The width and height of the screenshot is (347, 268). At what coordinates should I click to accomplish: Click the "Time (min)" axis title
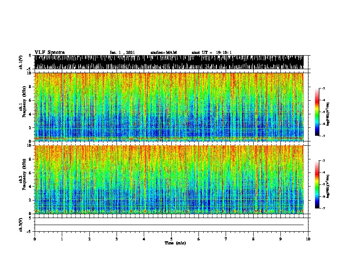tap(175, 243)
